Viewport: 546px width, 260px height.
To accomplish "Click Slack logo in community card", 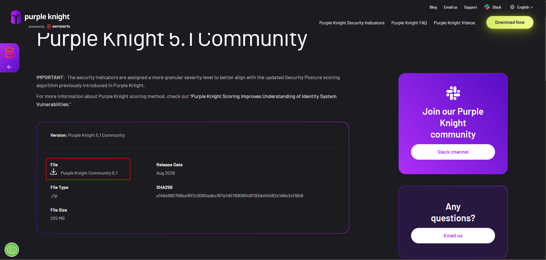I will point(453,93).
